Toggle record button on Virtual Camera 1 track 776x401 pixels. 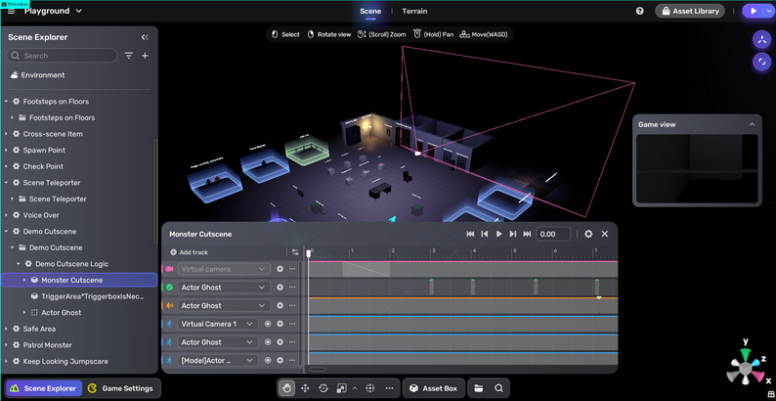(x=268, y=324)
